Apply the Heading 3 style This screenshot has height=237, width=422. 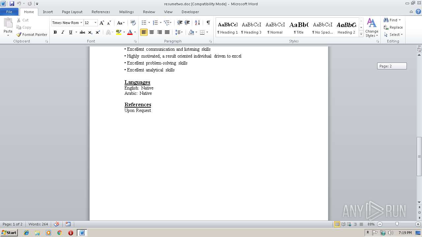251,28
